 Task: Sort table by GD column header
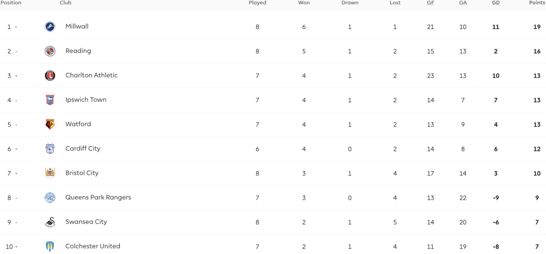pyautogui.click(x=496, y=3)
